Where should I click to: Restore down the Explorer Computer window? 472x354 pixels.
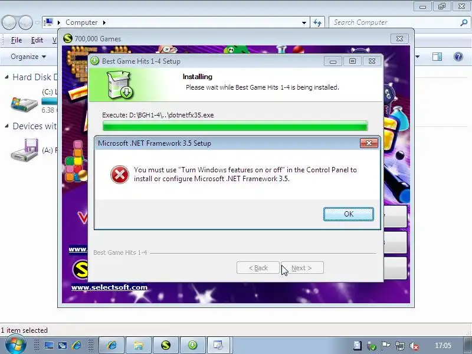coord(442,6)
